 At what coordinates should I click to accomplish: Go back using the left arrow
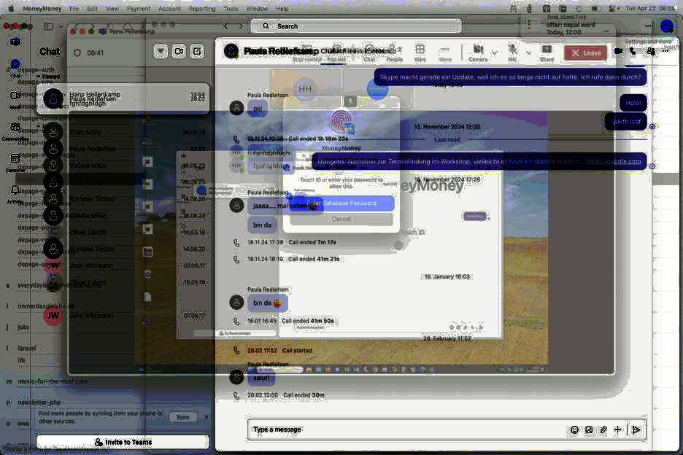(x=225, y=26)
